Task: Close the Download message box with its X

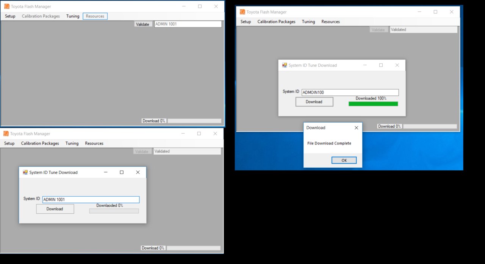Action: coord(356,128)
